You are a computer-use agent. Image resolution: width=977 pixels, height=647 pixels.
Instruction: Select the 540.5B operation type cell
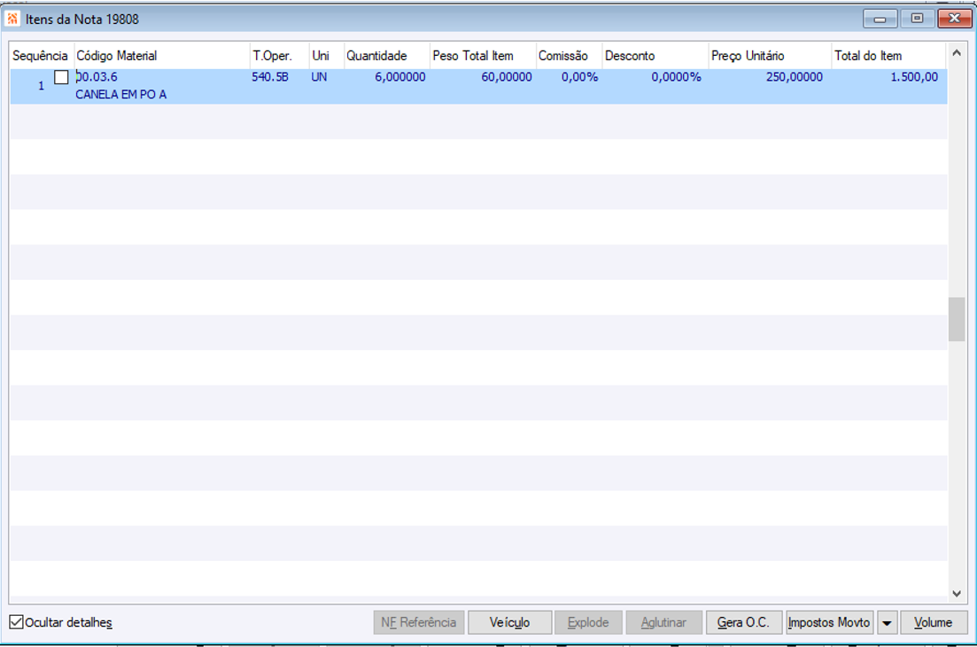coord(270,77)
